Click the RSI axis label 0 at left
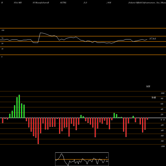166x166 pixels. 2,57
